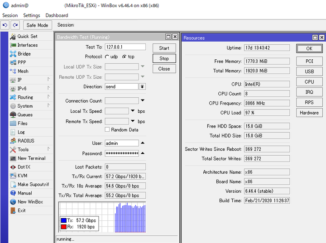Image resolution: width=326 pixels, height=243 pixels.
Task: Expand the IP submenu arrow
Action: pyautogui.click(x=48, y=79)
